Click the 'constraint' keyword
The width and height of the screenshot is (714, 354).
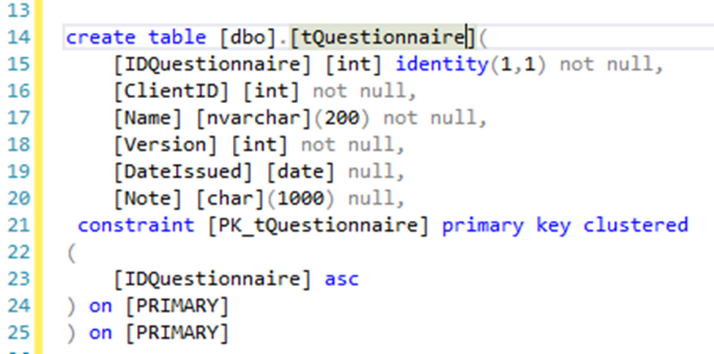135,225
